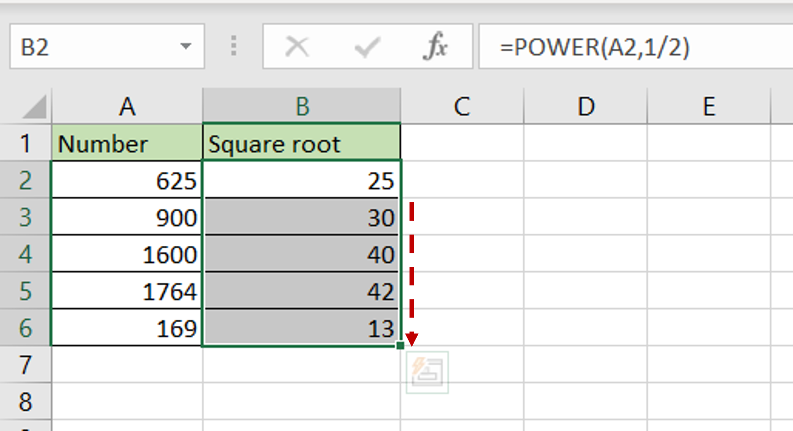Screen dimensions: 793x431
Task: Click the Enter checkmark icon in formula bar
Action: point(368,46)
